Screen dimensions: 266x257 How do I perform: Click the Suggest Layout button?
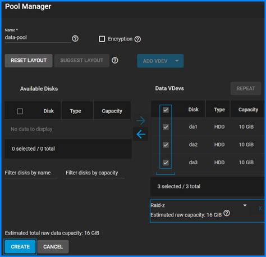(82, 61)
